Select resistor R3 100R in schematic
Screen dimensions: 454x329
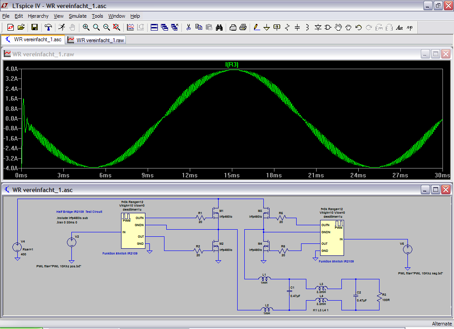pos(380,298)
